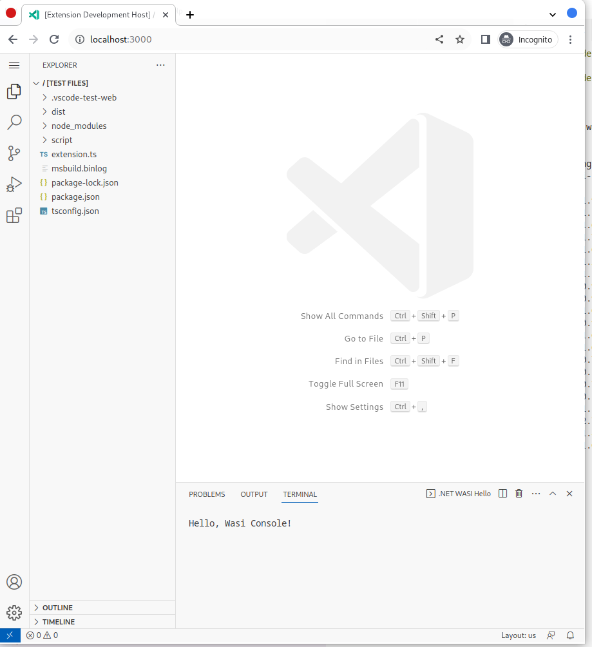Expand the OUTLINE section

click(102, 608)
